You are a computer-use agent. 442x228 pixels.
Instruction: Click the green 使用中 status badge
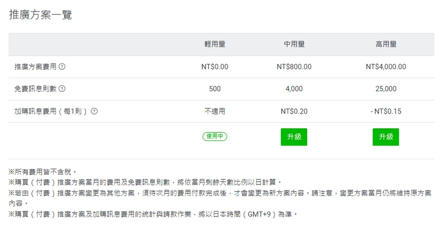[215, 136]
